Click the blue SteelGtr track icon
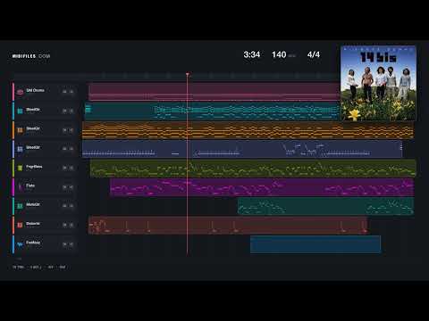Viewport: 429px width, 321px height. [x=20, y=149]
